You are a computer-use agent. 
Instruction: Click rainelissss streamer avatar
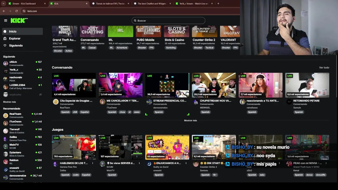click(242, 102)
